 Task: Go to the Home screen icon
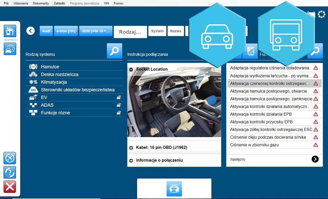click(x=10, y=31)
